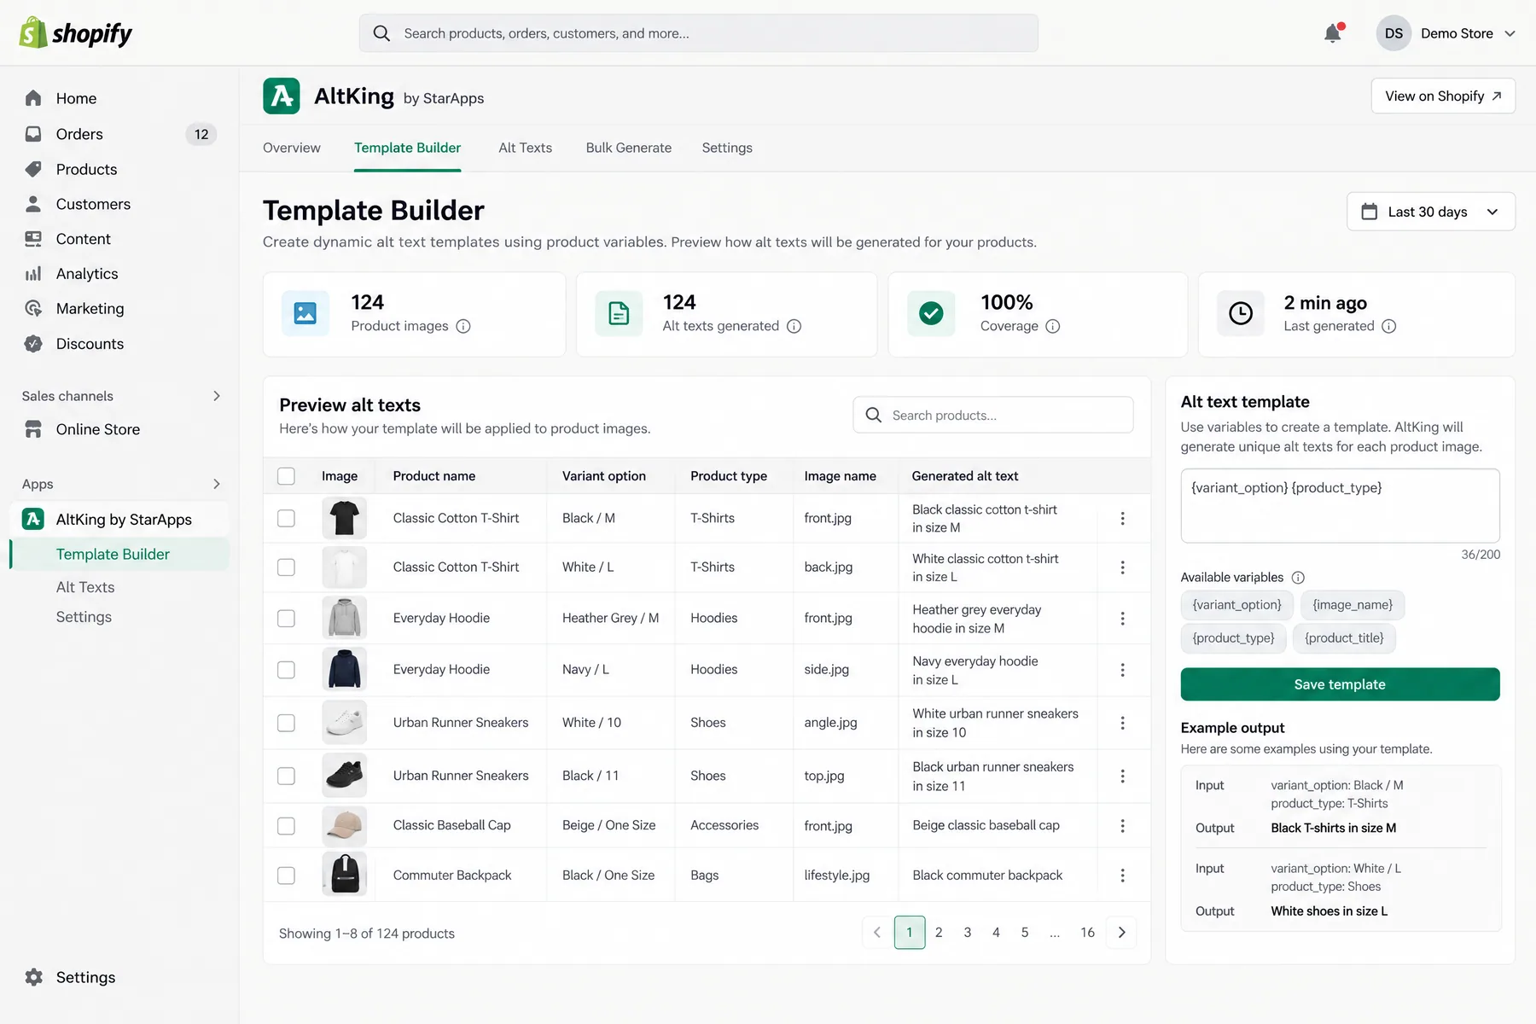Click info icon next to Available variables
The height and width of the screenshot is (1024, 1536).
coord(1298,578)
